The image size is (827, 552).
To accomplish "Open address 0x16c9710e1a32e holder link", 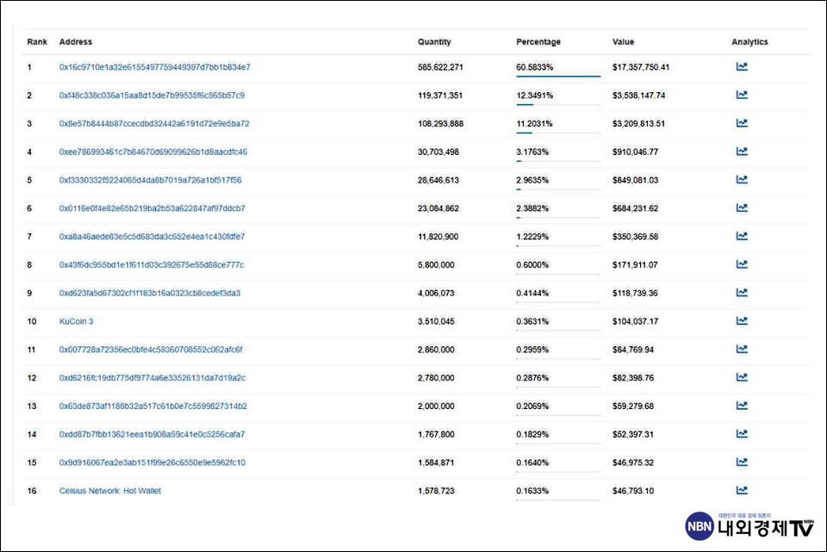I will tap(154, 67).
